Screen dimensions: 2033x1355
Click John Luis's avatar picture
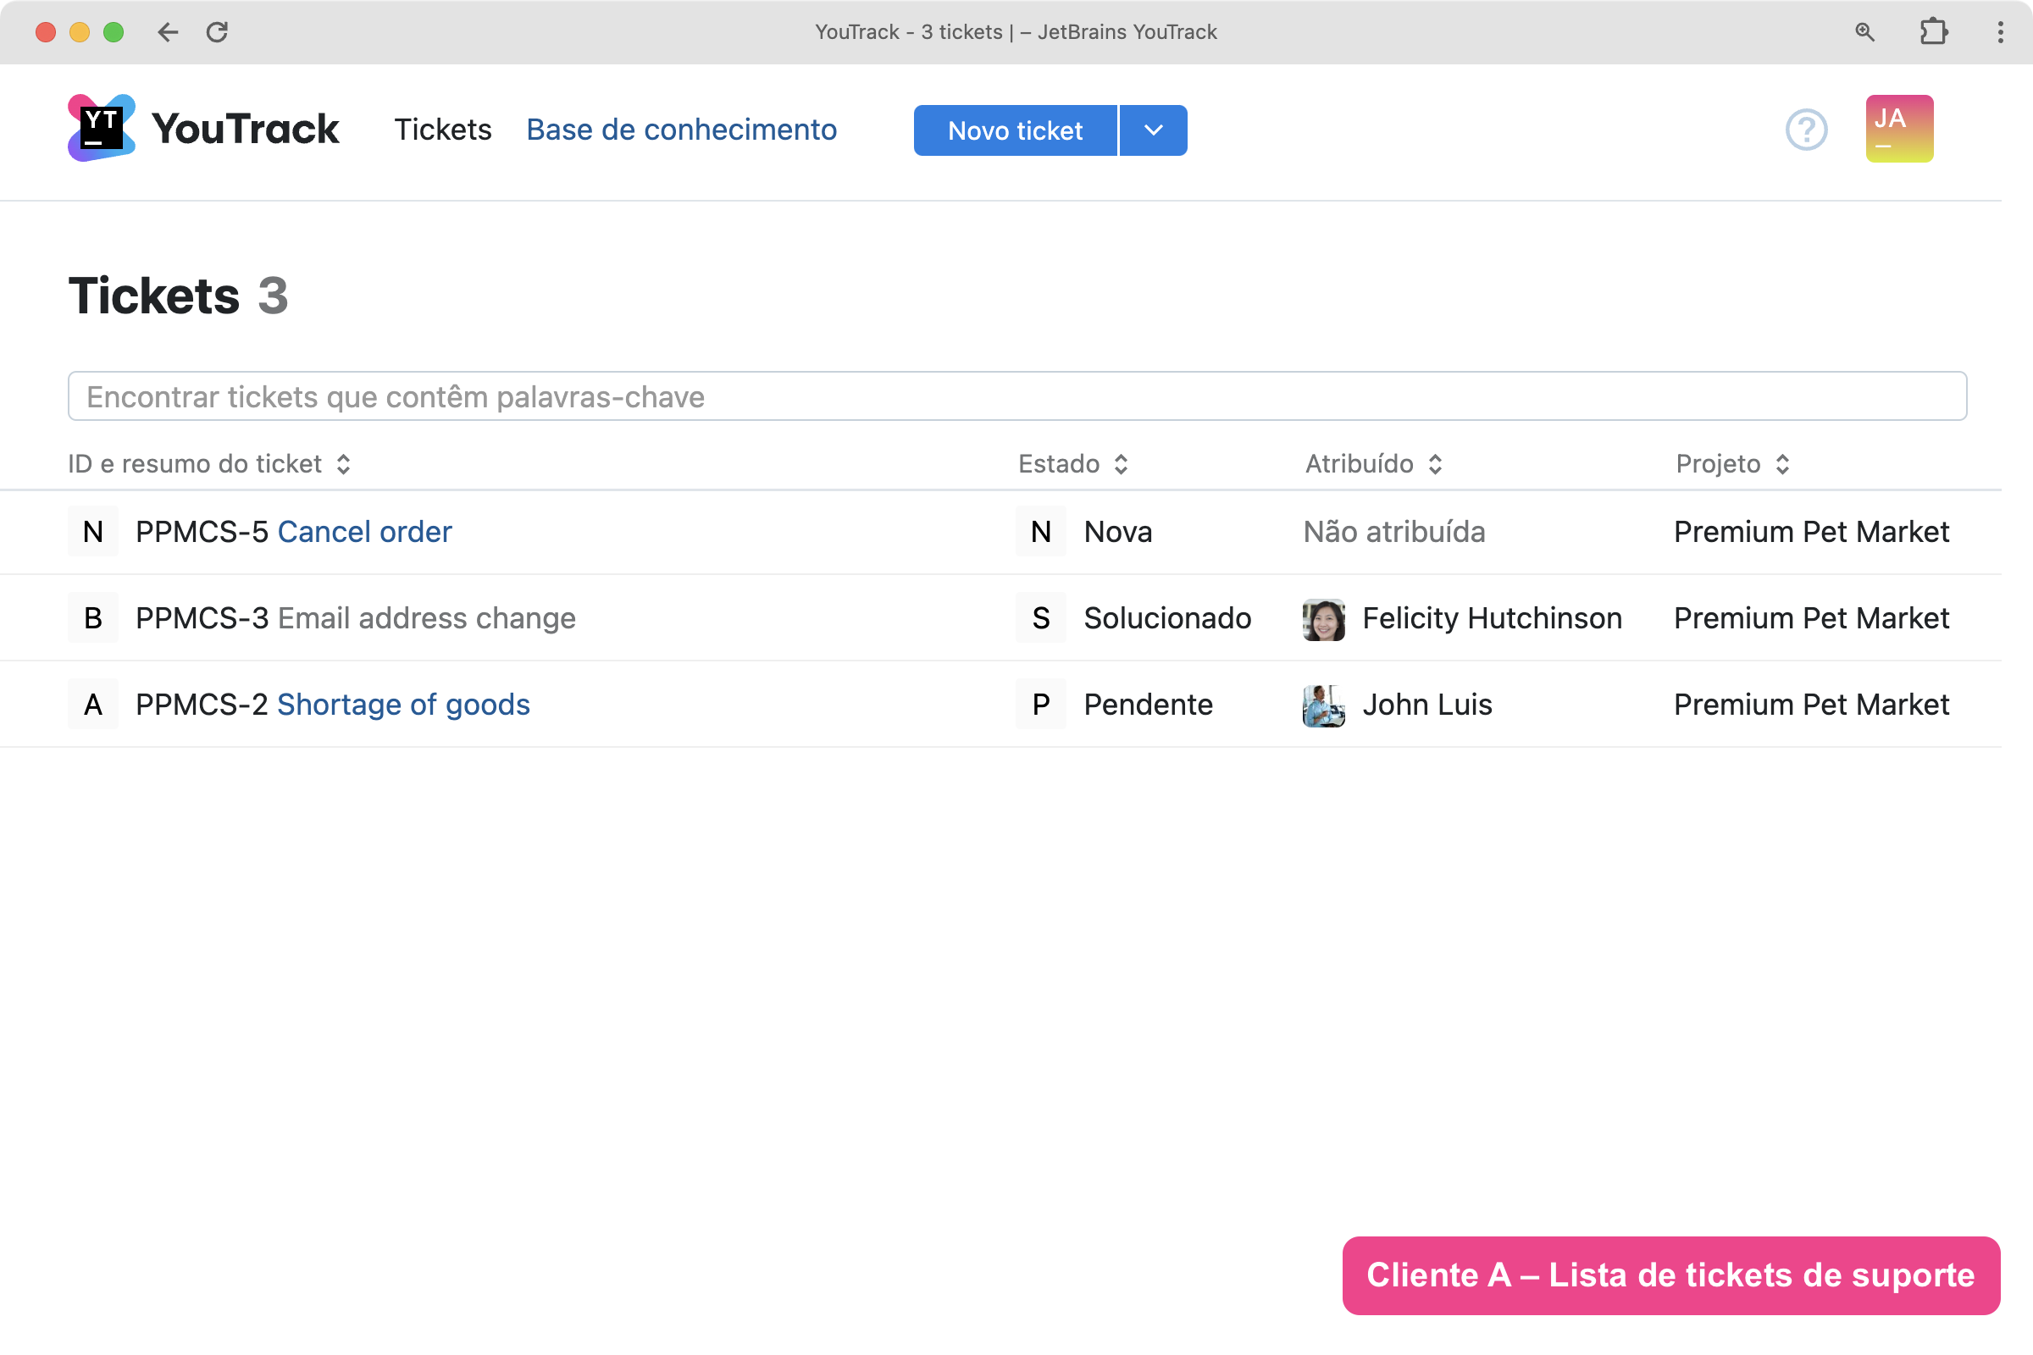1322,705
